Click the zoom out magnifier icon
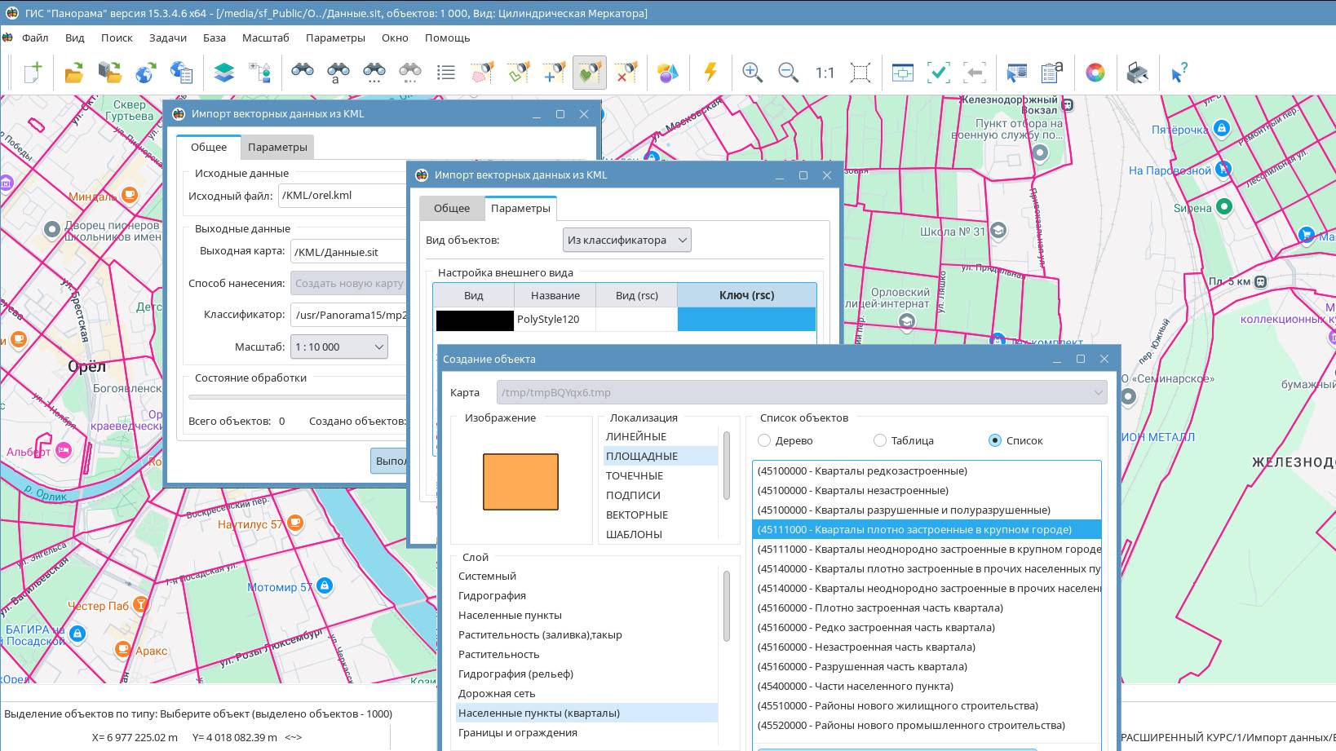Image resolution: width=1336 pixels, height=751 pixels. pos(788,73)
